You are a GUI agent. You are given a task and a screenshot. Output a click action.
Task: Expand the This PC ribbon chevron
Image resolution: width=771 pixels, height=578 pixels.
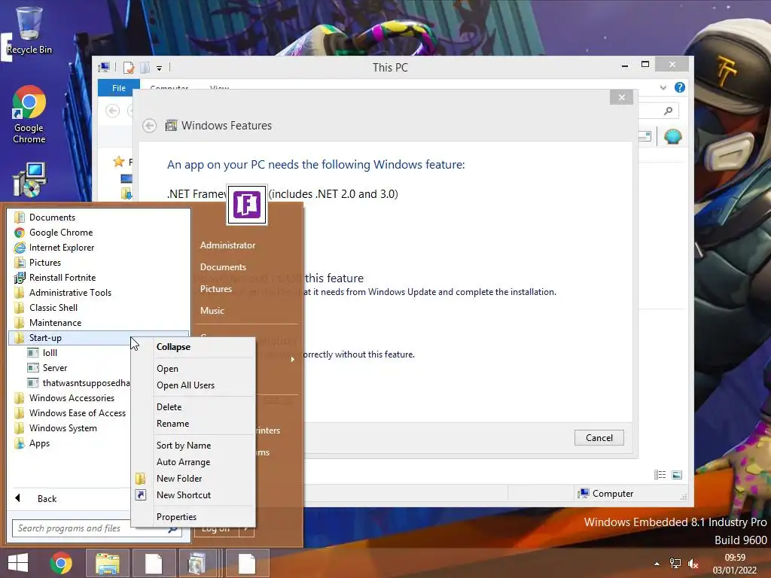tap(663, 87)
